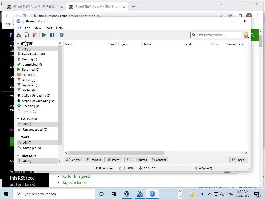The image size is (265, 199).
Task: Open the View menu
Action: (38, 28)
